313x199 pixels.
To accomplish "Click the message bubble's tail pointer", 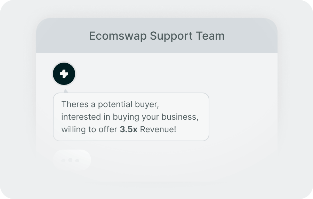I will (66, 91).
